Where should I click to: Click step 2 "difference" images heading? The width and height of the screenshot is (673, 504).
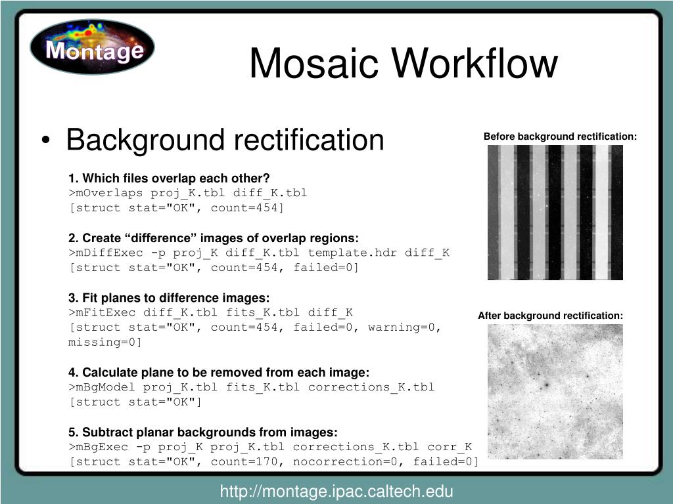[214, 238]
